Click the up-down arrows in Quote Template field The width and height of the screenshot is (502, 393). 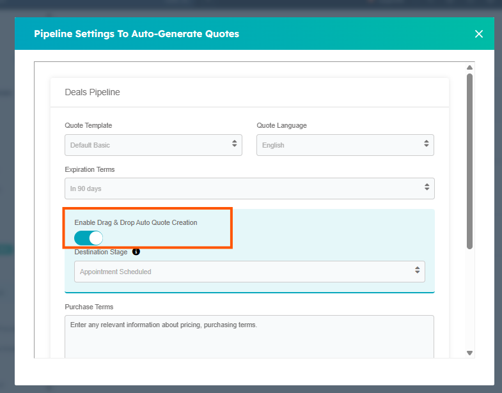point(234,144)
